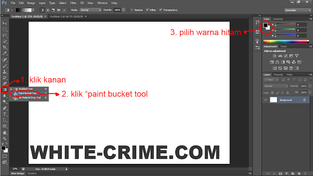Click the status bar arrow button
This screenshot has height=176, width=313.
point(67,169)
